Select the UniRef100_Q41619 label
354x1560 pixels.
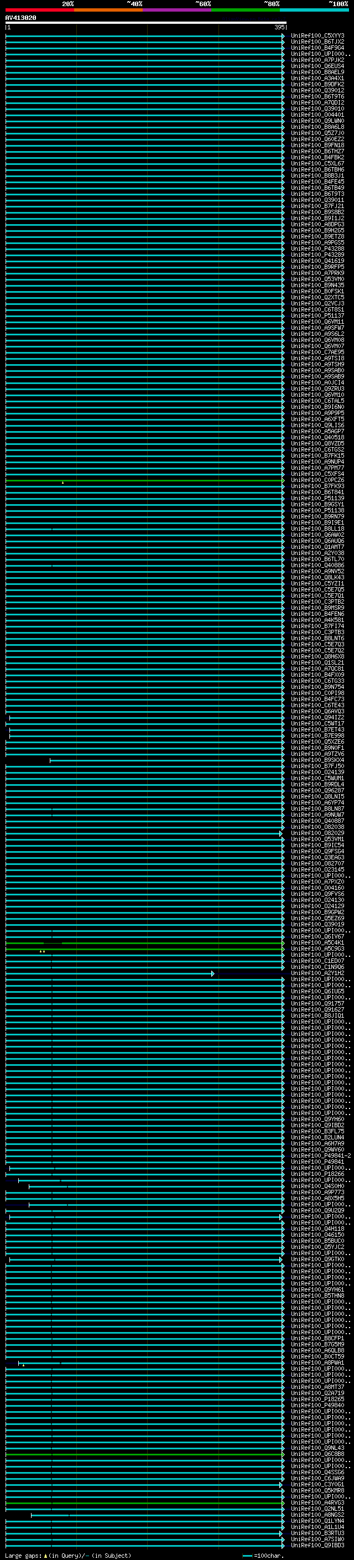[317, 261]
